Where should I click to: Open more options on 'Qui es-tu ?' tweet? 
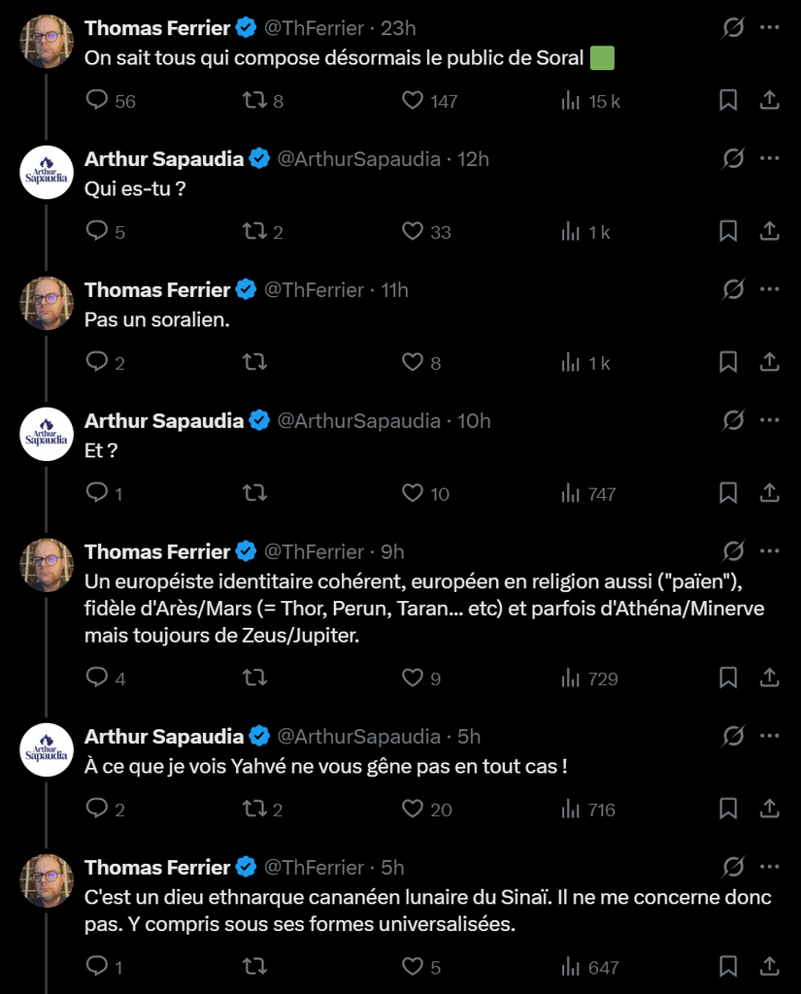769,158
